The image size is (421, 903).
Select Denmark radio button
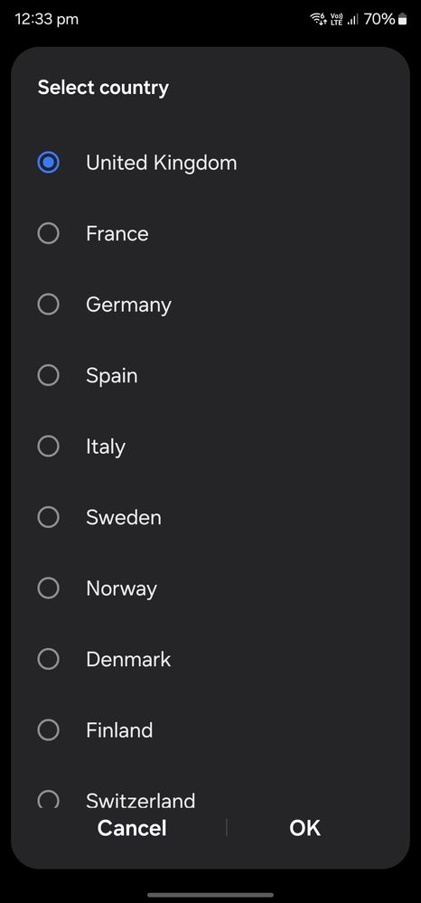[49, 659]
